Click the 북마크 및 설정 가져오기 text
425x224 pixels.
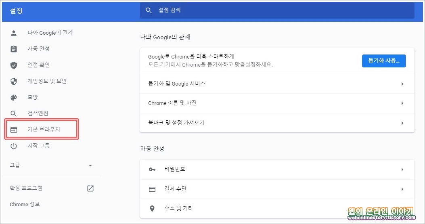click(176, 123)
